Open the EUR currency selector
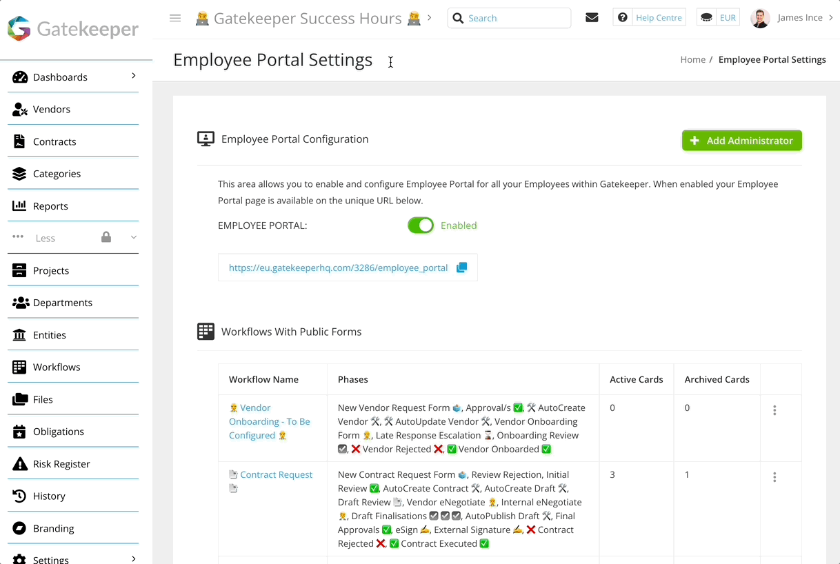Viewport: 840px width, 564px height. [x=719, y=18]
